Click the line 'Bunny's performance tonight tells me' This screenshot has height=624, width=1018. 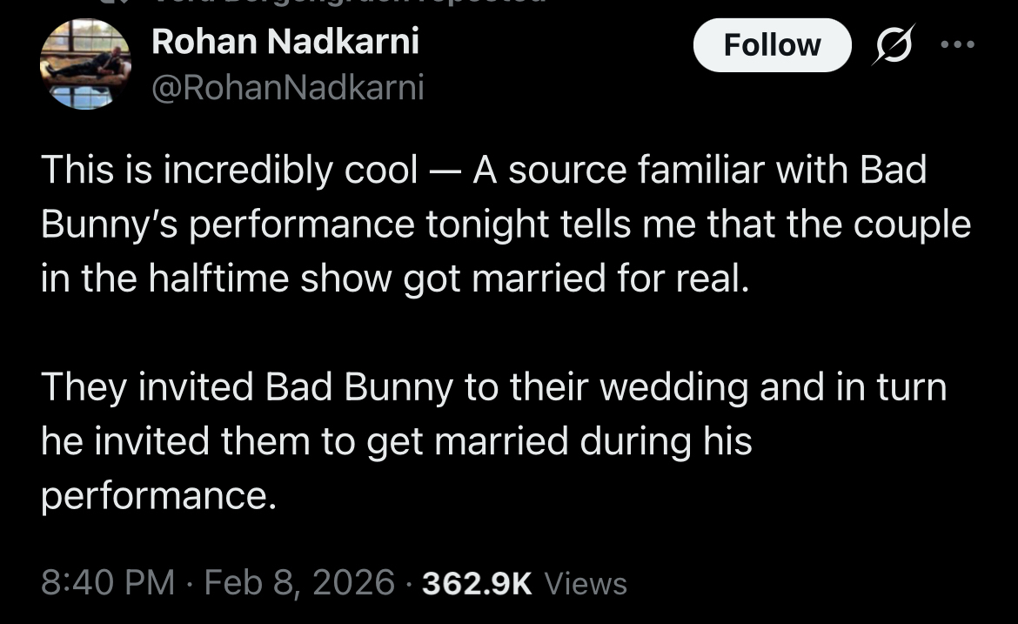coord(505,225)
